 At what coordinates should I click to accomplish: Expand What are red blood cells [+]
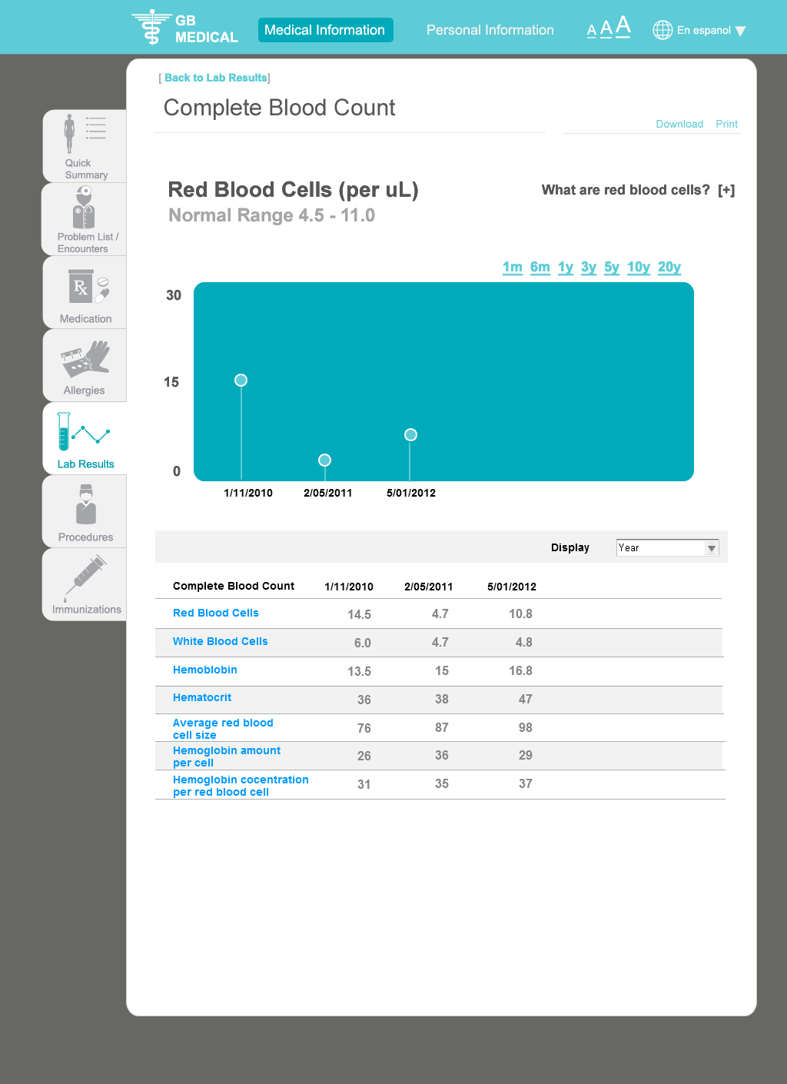coord(726,190)
